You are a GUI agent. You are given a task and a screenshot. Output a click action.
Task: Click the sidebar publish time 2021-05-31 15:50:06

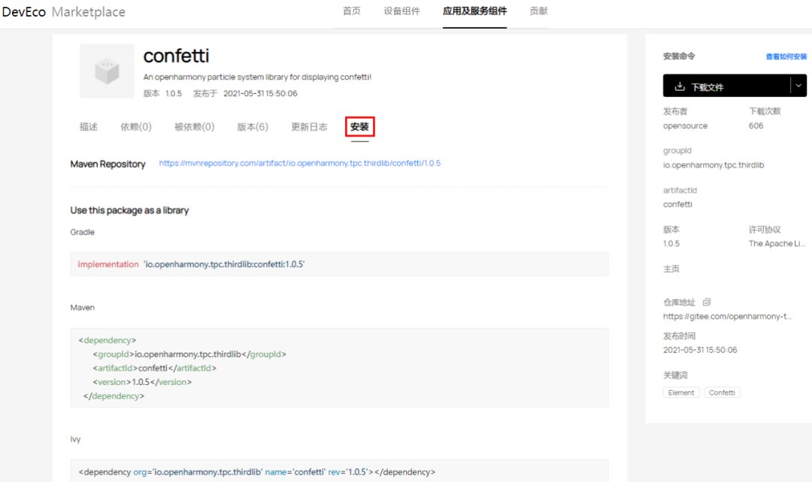tap(700, 350)
